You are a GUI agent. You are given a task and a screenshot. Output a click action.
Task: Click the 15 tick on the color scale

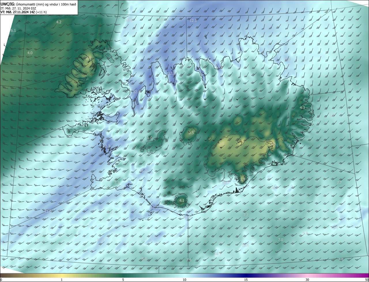point(246,280)
